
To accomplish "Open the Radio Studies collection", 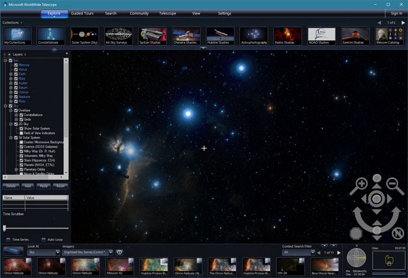I will (287, 36).
